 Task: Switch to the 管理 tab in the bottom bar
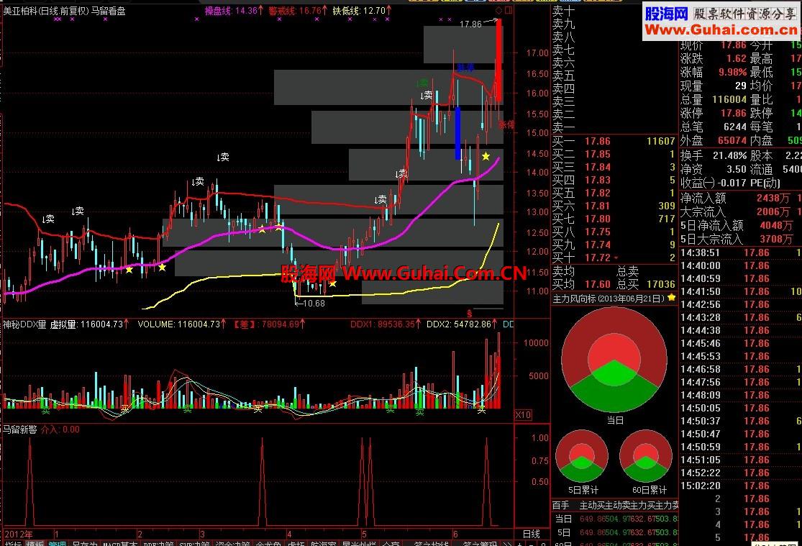[58, 543]
